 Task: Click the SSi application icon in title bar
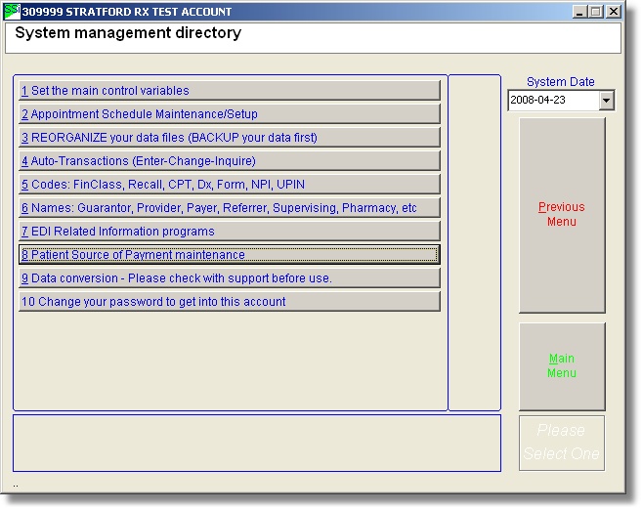coord(11,11)
